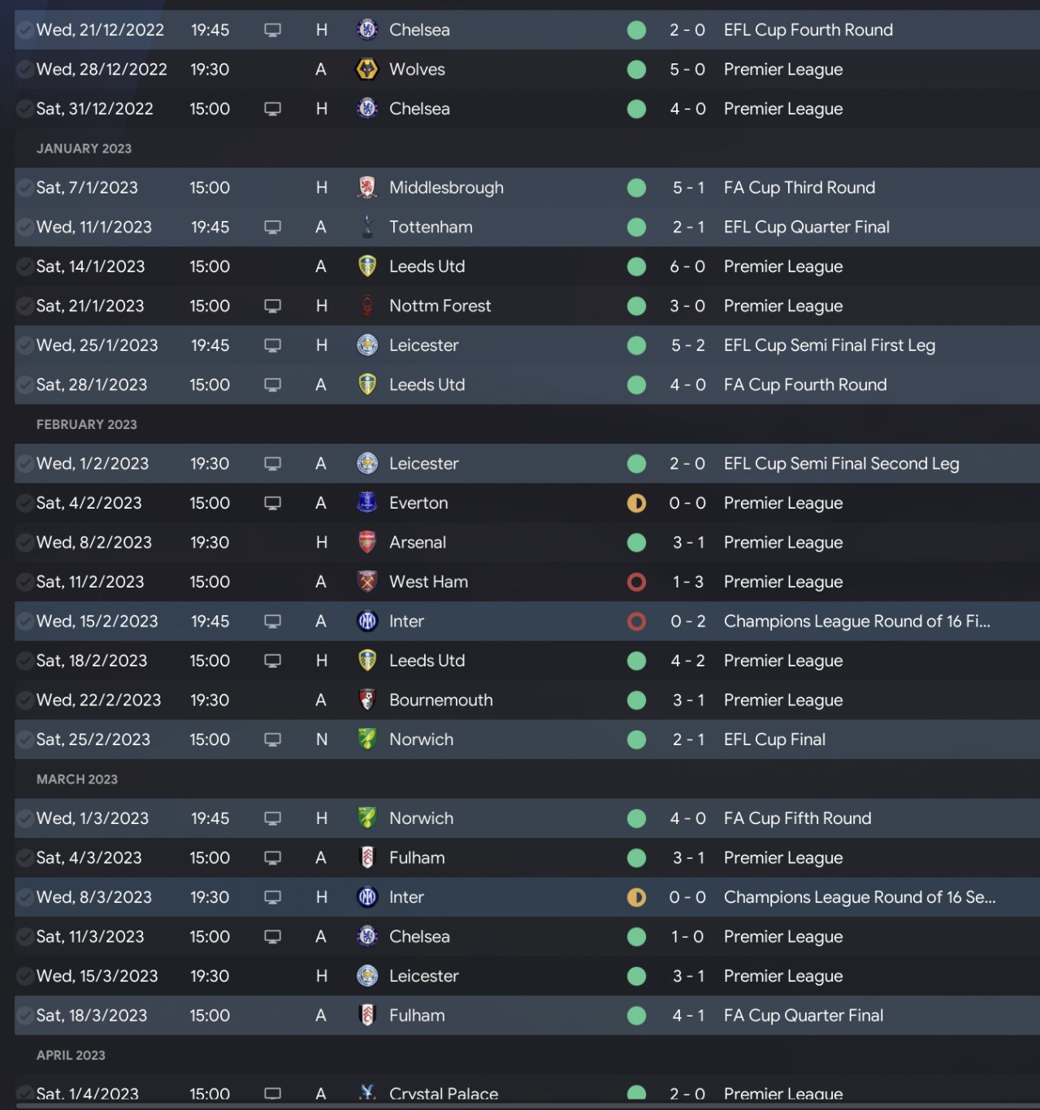Click the Wolves club badge icon
Image resolution: width=1040 pixels, height=1110 pixels.
367,70
